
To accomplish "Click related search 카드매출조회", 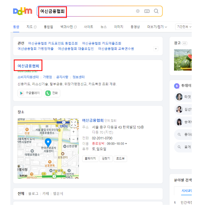I will point(101,43).
